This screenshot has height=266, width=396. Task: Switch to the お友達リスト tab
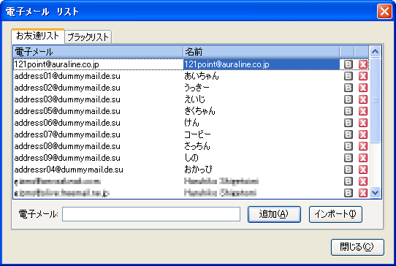[38, 36]
